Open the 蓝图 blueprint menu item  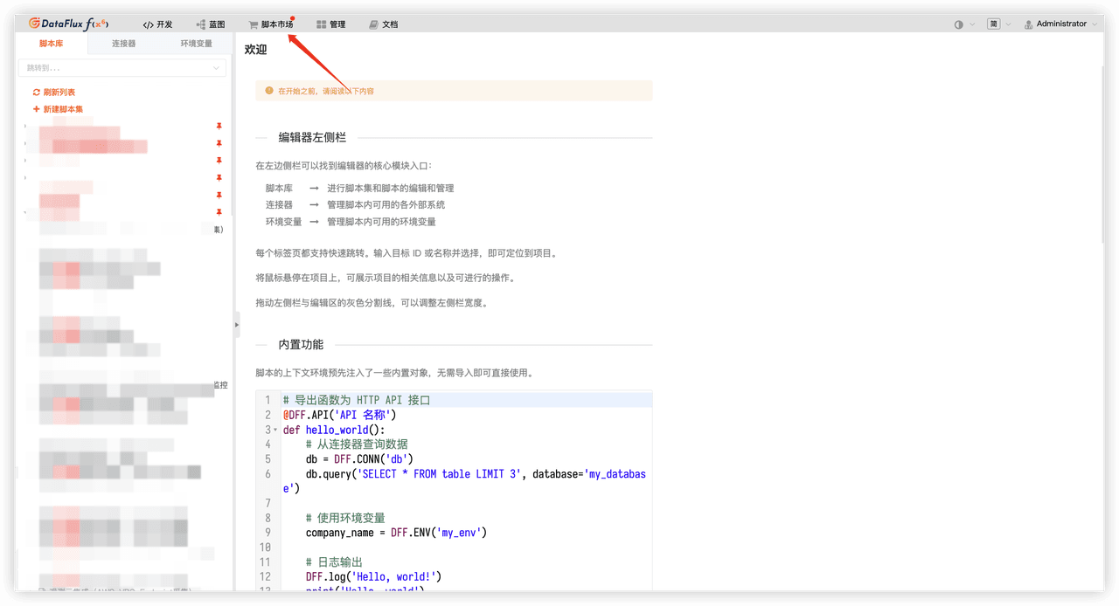(210, 24)
